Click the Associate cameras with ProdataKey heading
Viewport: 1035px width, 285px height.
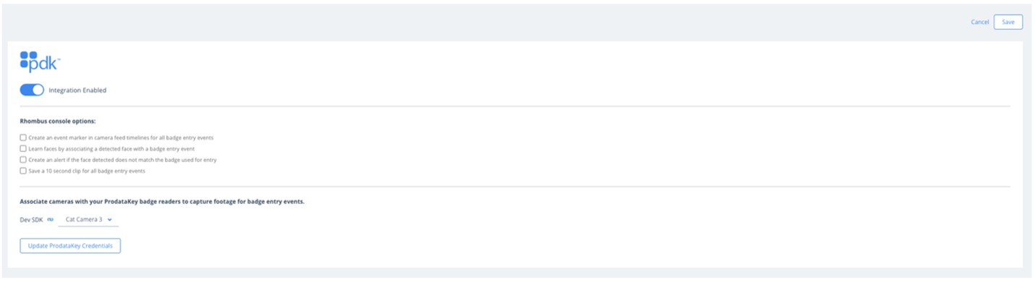(162, 202)
